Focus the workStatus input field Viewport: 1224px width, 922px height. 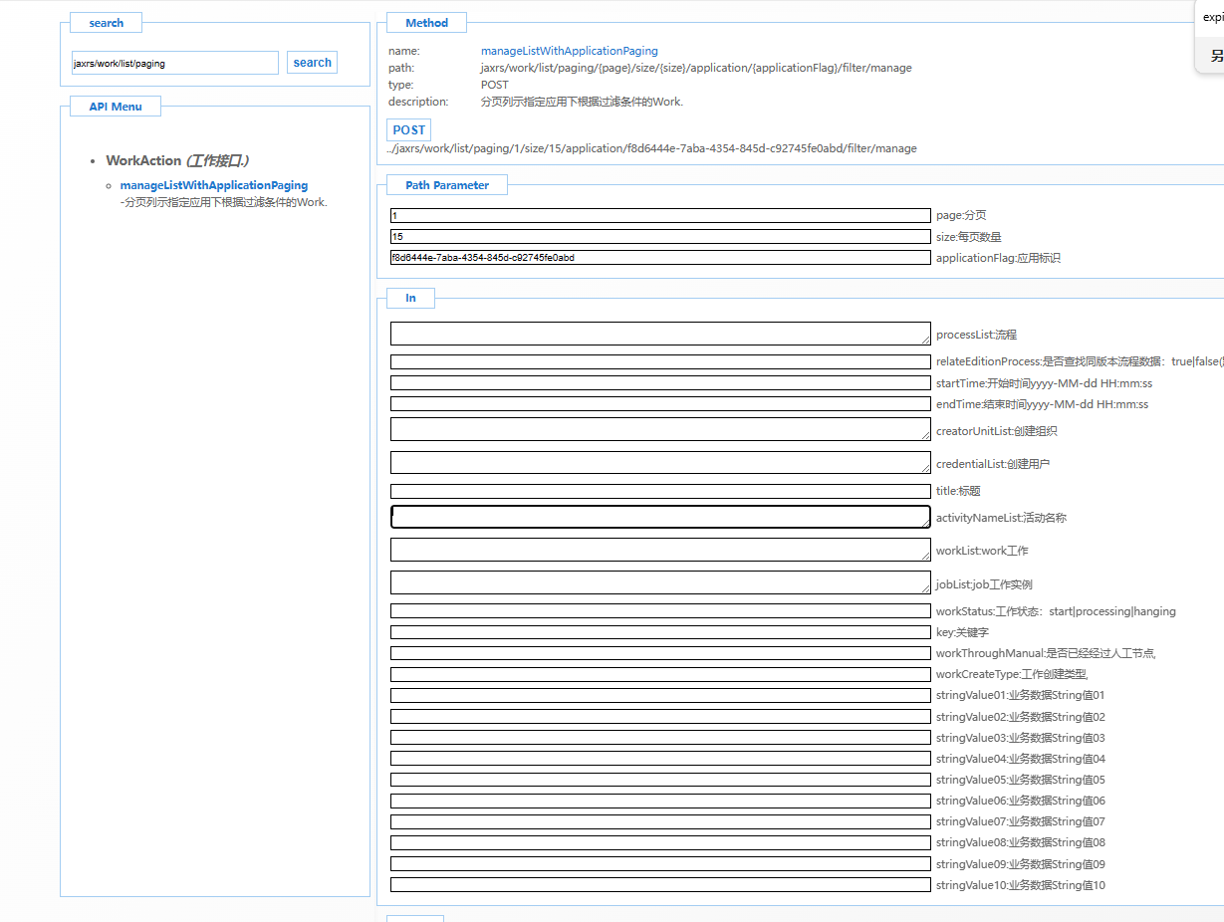[x=659, y=611]
